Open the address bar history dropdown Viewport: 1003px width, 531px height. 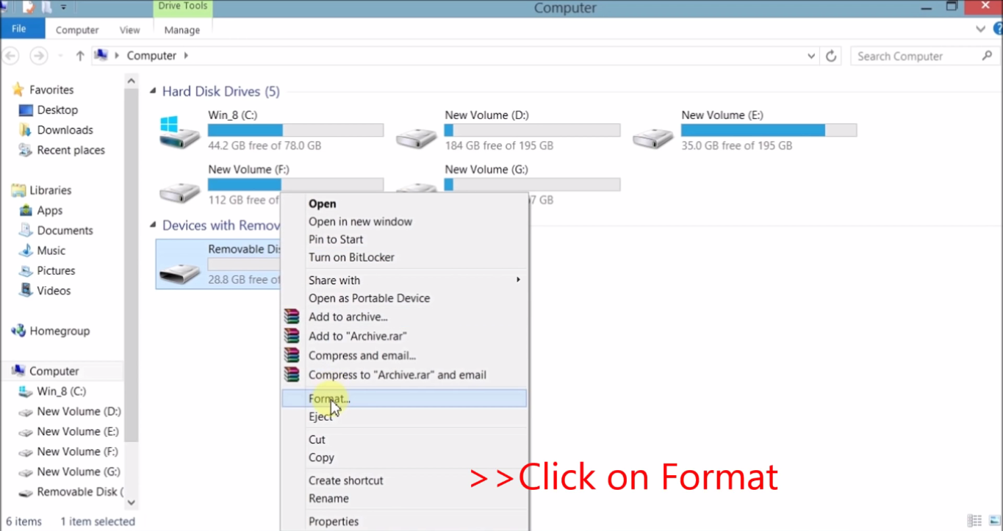810,55
